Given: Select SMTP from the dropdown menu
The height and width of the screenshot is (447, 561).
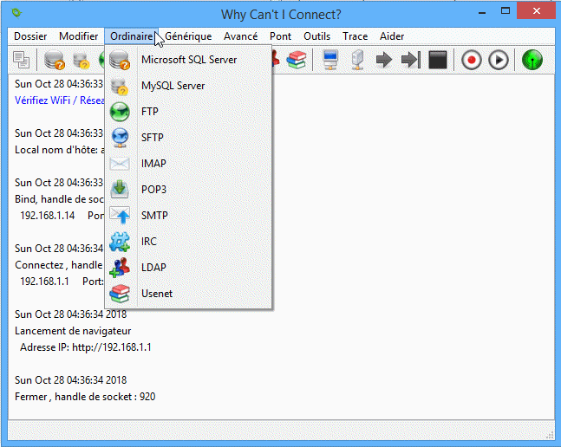Looking at the screenshot, I should 188,216.
